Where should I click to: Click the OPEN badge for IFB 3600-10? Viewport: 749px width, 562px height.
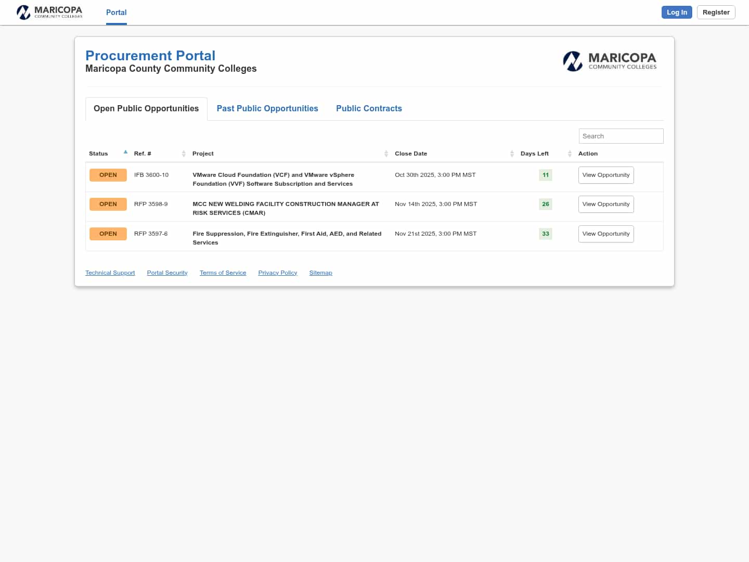[x=108, y=175]
